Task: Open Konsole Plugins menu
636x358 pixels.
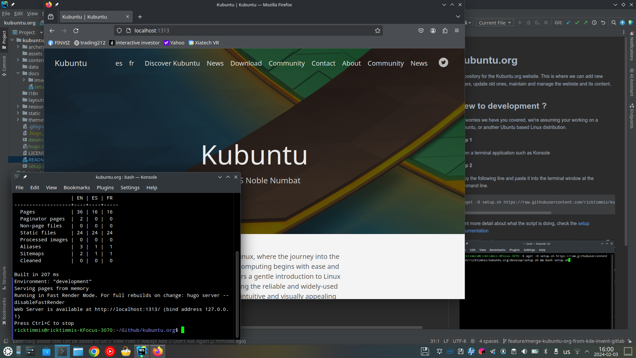Action: click(x=105, y=188)
